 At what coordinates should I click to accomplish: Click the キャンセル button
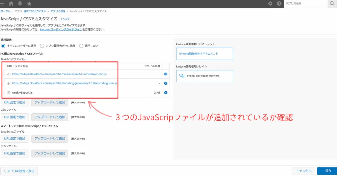tap(304, 171)
